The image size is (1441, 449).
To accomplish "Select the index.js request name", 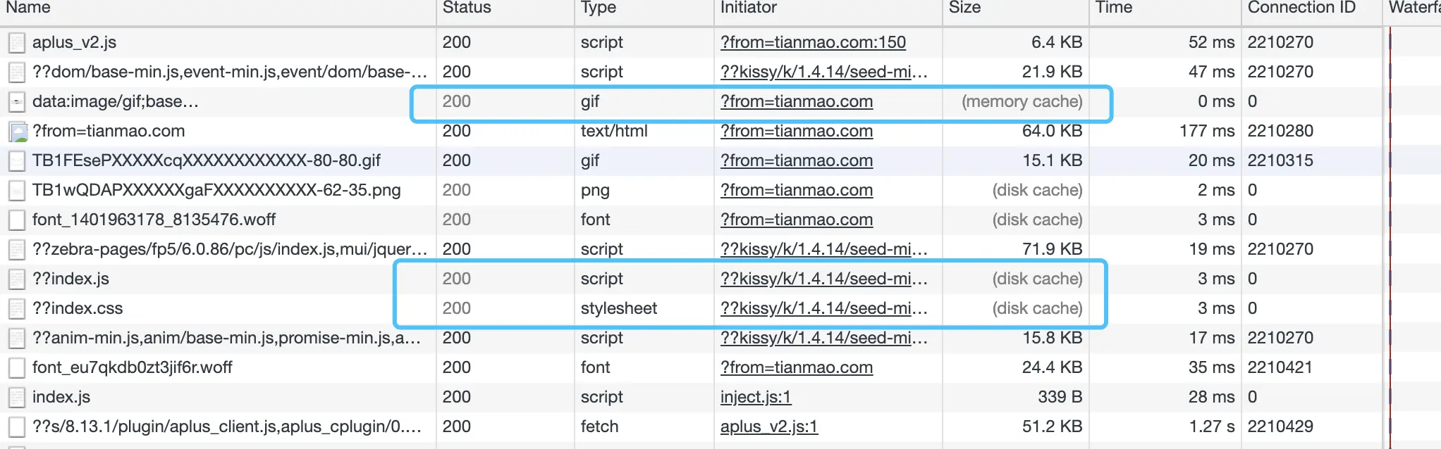I will coord(61,397).
